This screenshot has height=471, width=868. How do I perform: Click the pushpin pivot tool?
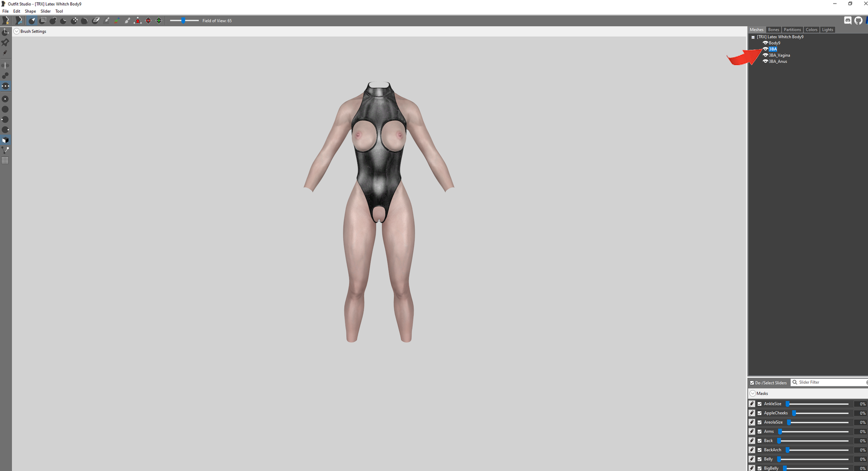coord(5,42)
